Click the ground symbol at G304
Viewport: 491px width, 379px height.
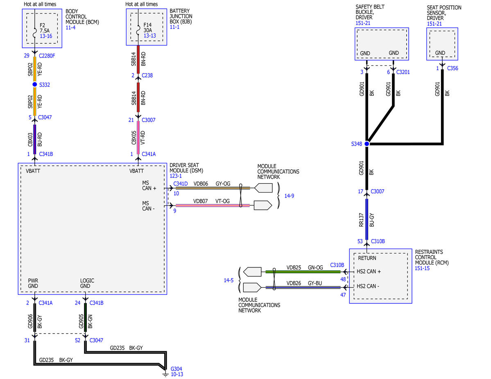[x=165, y=374]
